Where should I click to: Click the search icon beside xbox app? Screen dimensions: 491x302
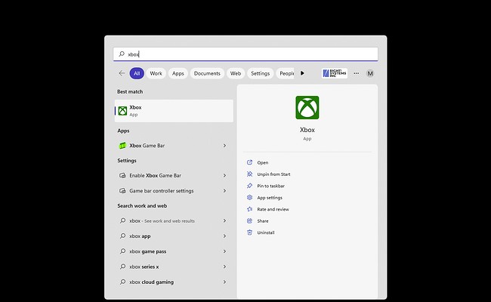[x=122, y=236]
